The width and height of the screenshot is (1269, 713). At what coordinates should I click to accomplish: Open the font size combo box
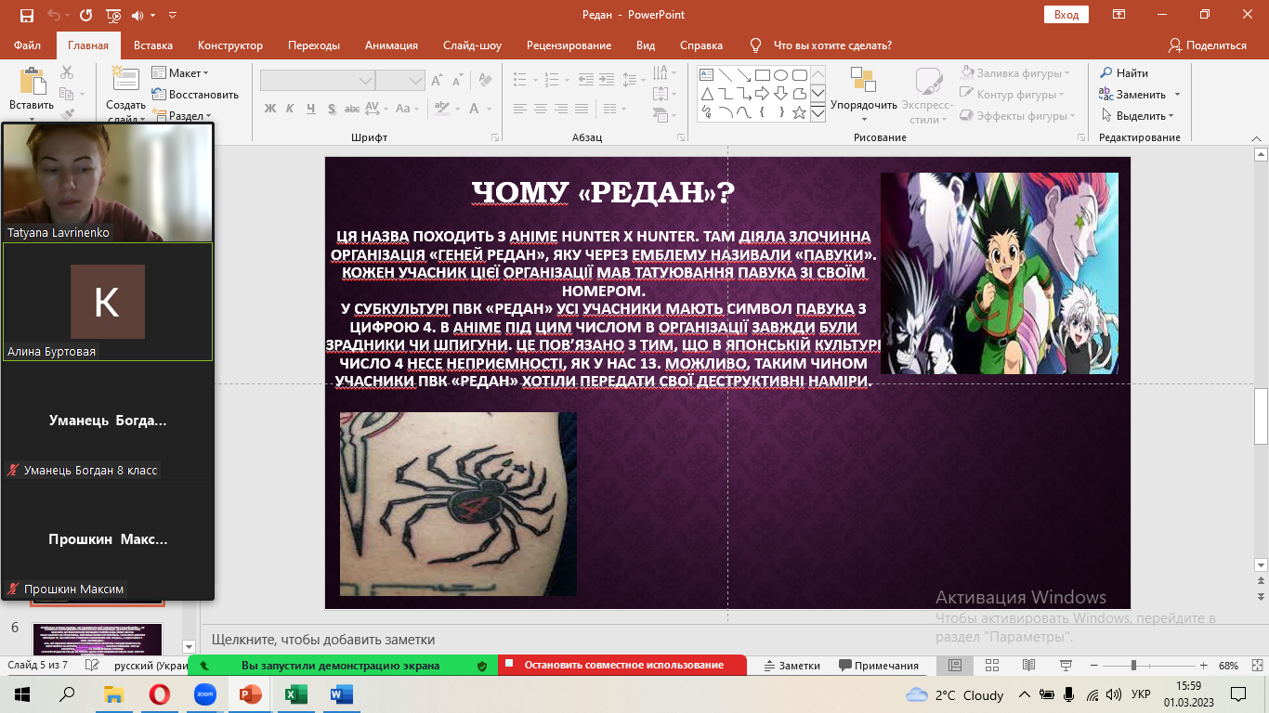[400, 81]
